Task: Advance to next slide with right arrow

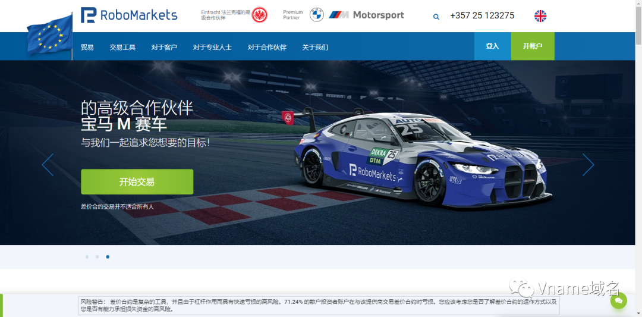Action: [588, 165]
